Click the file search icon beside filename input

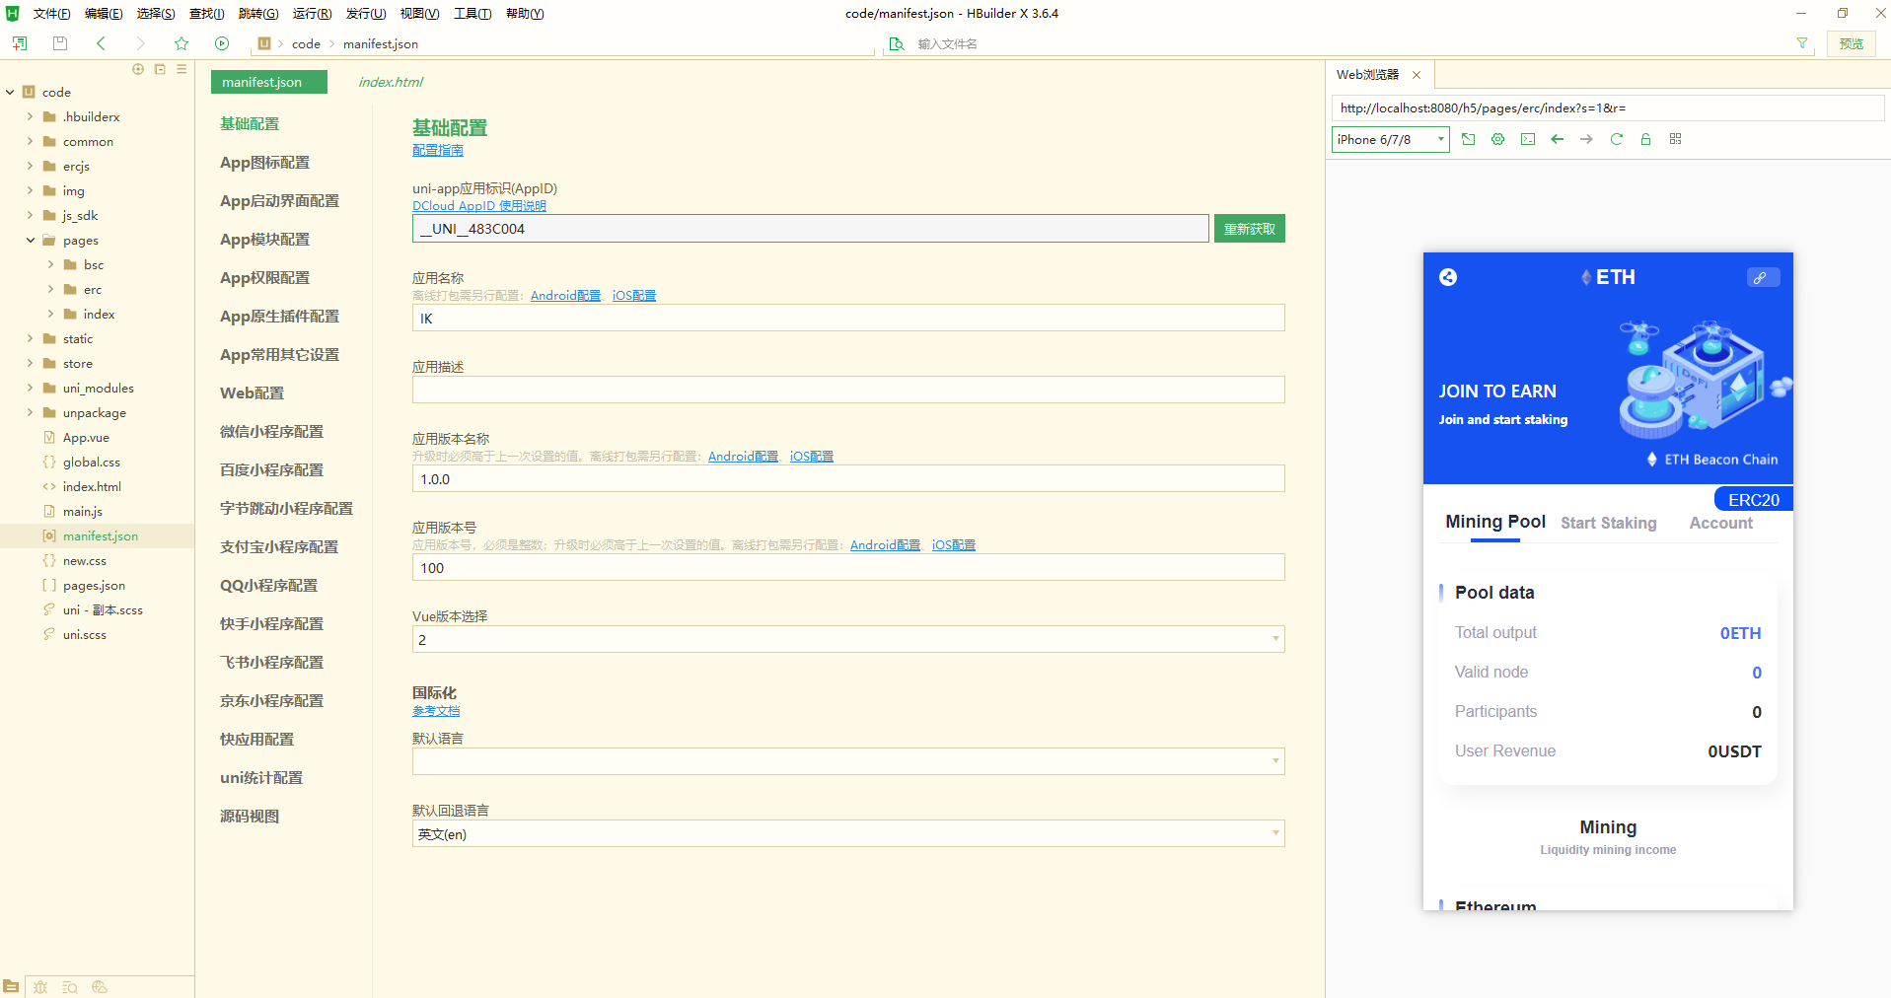(897, 43)
